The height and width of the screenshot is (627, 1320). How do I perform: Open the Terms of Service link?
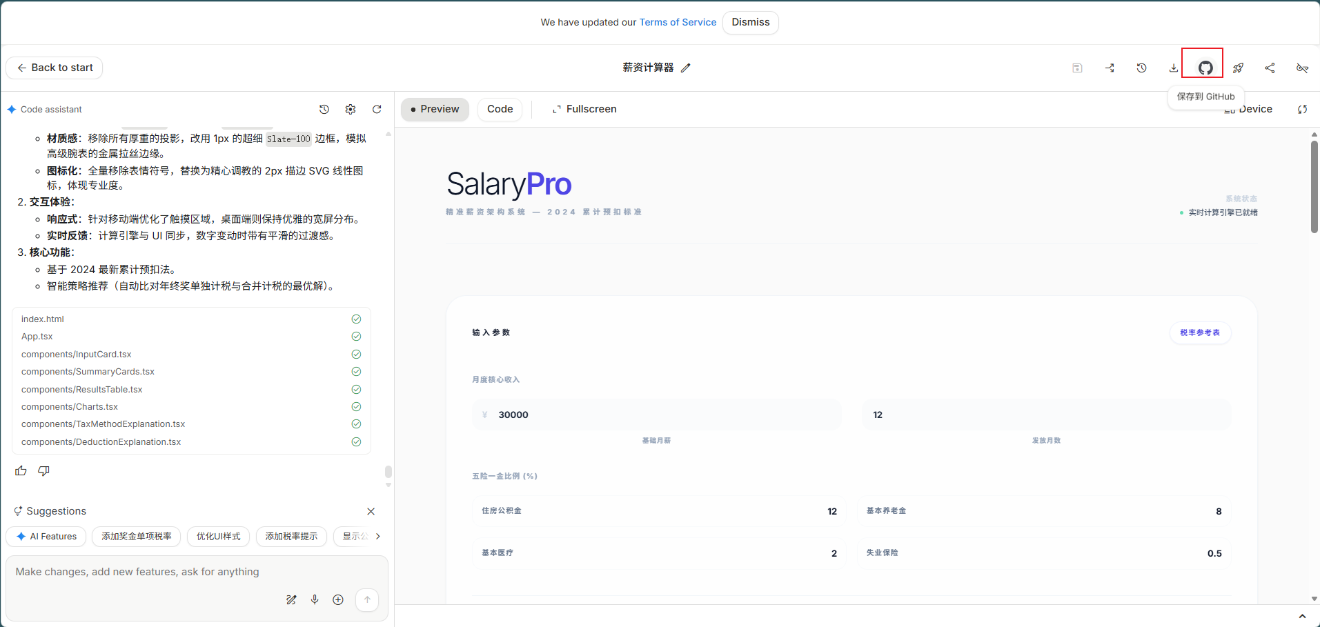pyautogui.click(x=678, y=22)
